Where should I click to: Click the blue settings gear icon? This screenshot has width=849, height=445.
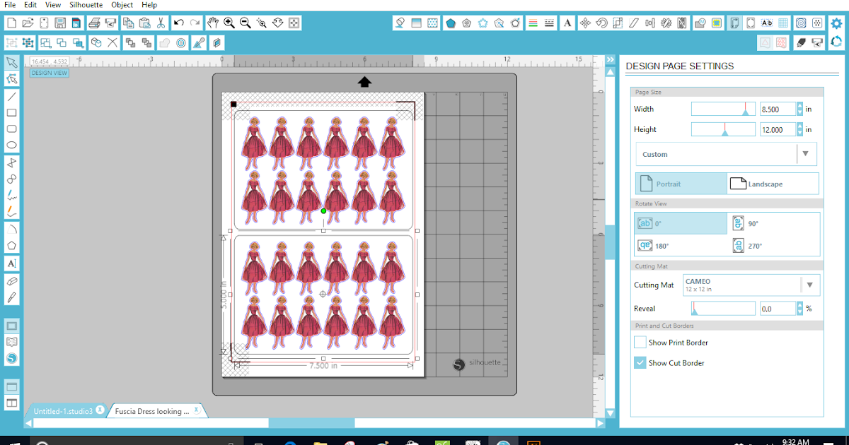click(836, 23)
